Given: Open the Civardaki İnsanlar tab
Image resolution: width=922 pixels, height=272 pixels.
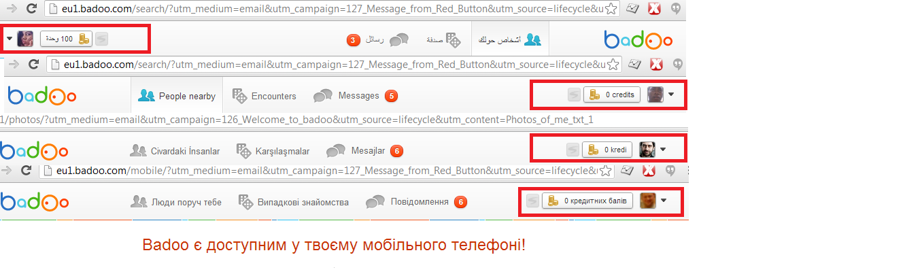Looking at the screenshot, I should (x=175, y=150).
